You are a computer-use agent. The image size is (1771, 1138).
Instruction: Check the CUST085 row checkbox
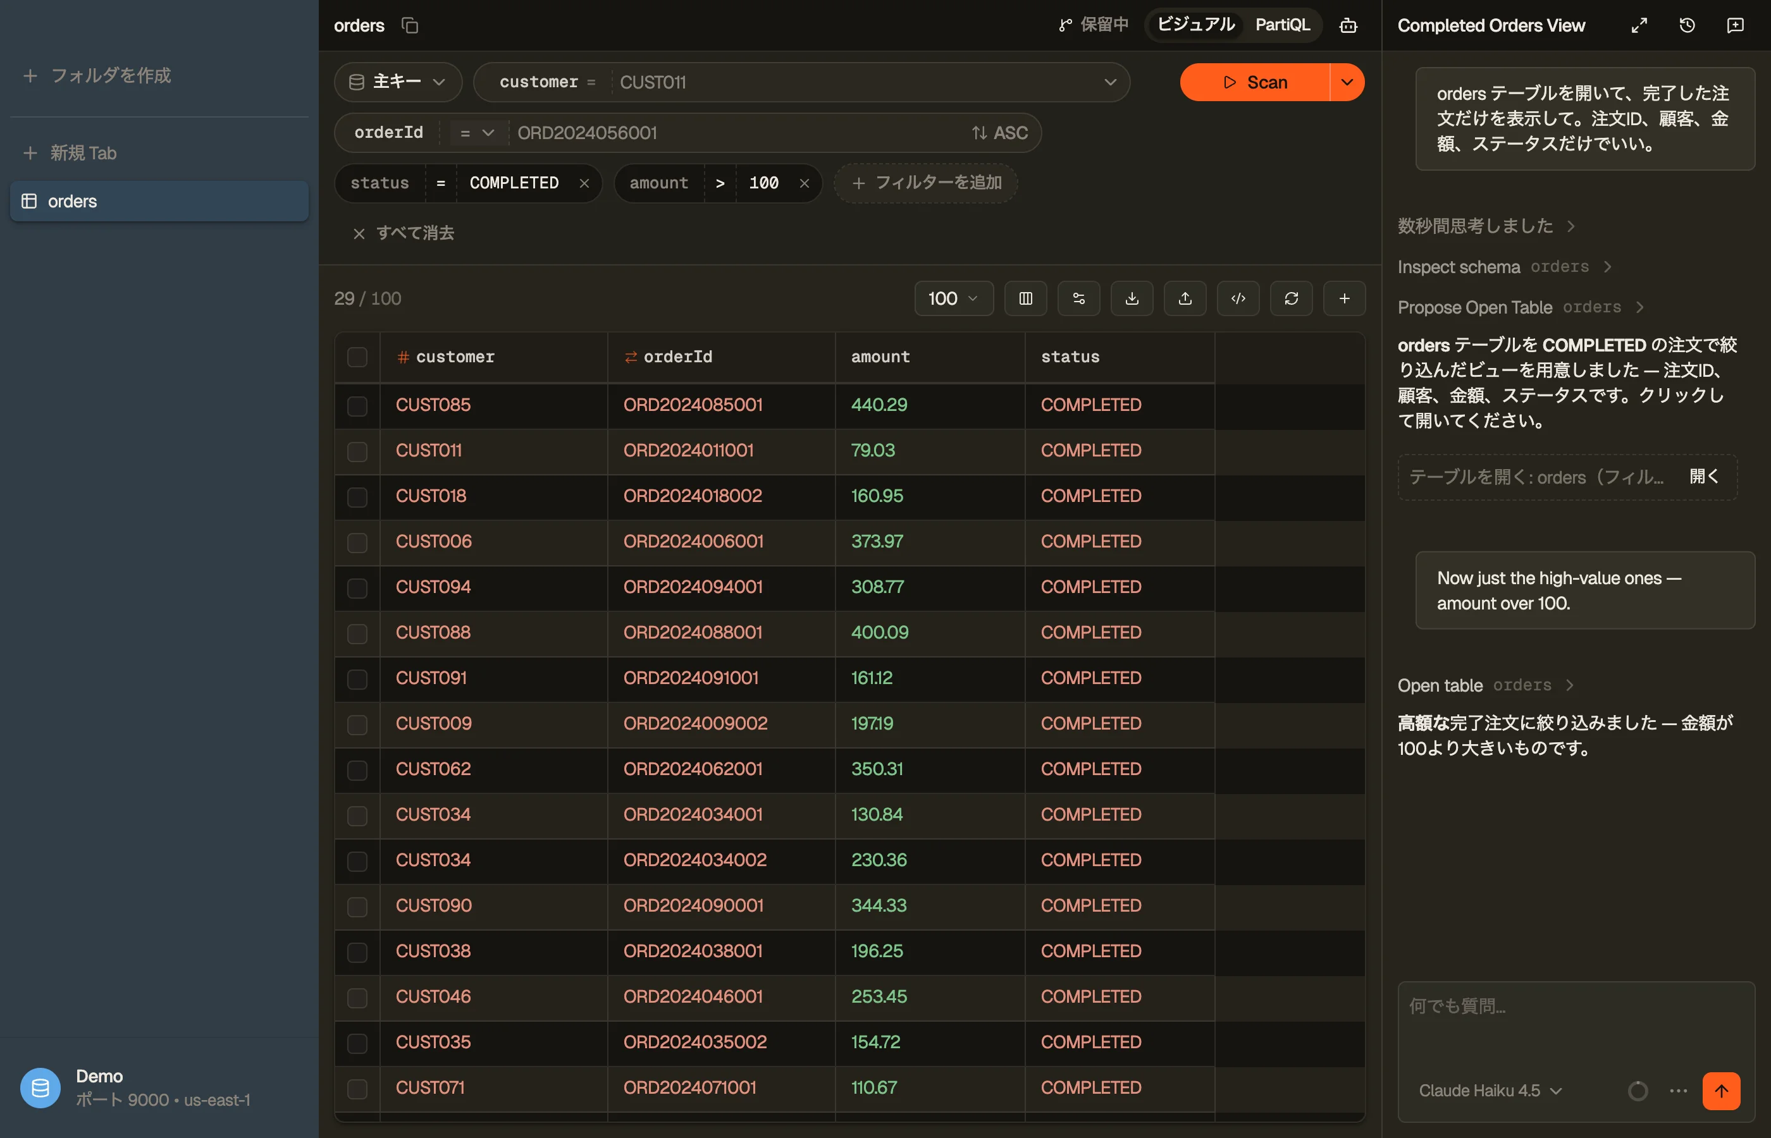click(357, 406)
